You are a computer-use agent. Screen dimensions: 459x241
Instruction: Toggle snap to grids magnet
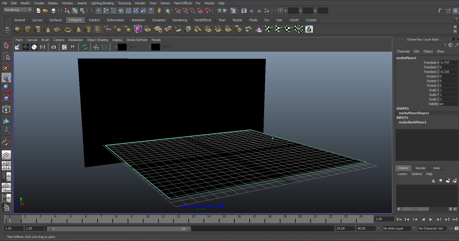[x=177, y=11]
